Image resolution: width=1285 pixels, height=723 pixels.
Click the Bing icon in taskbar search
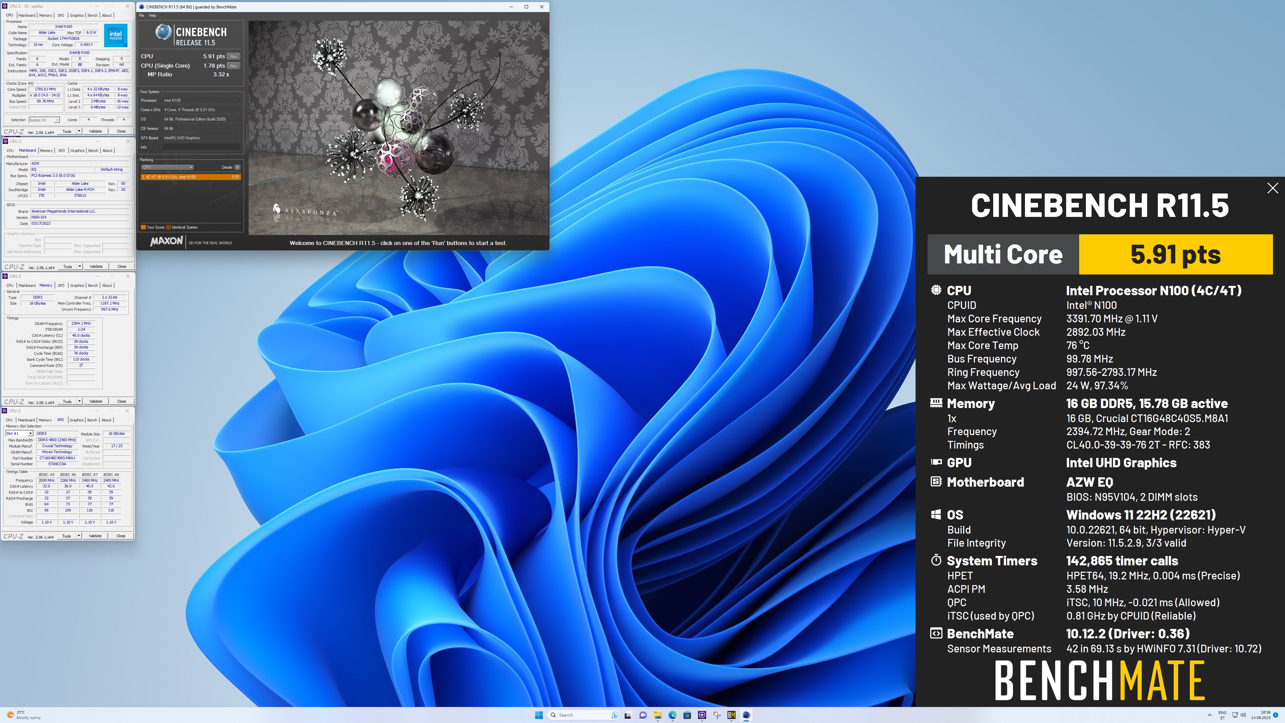pyautogui.click(x=615, y=715)
